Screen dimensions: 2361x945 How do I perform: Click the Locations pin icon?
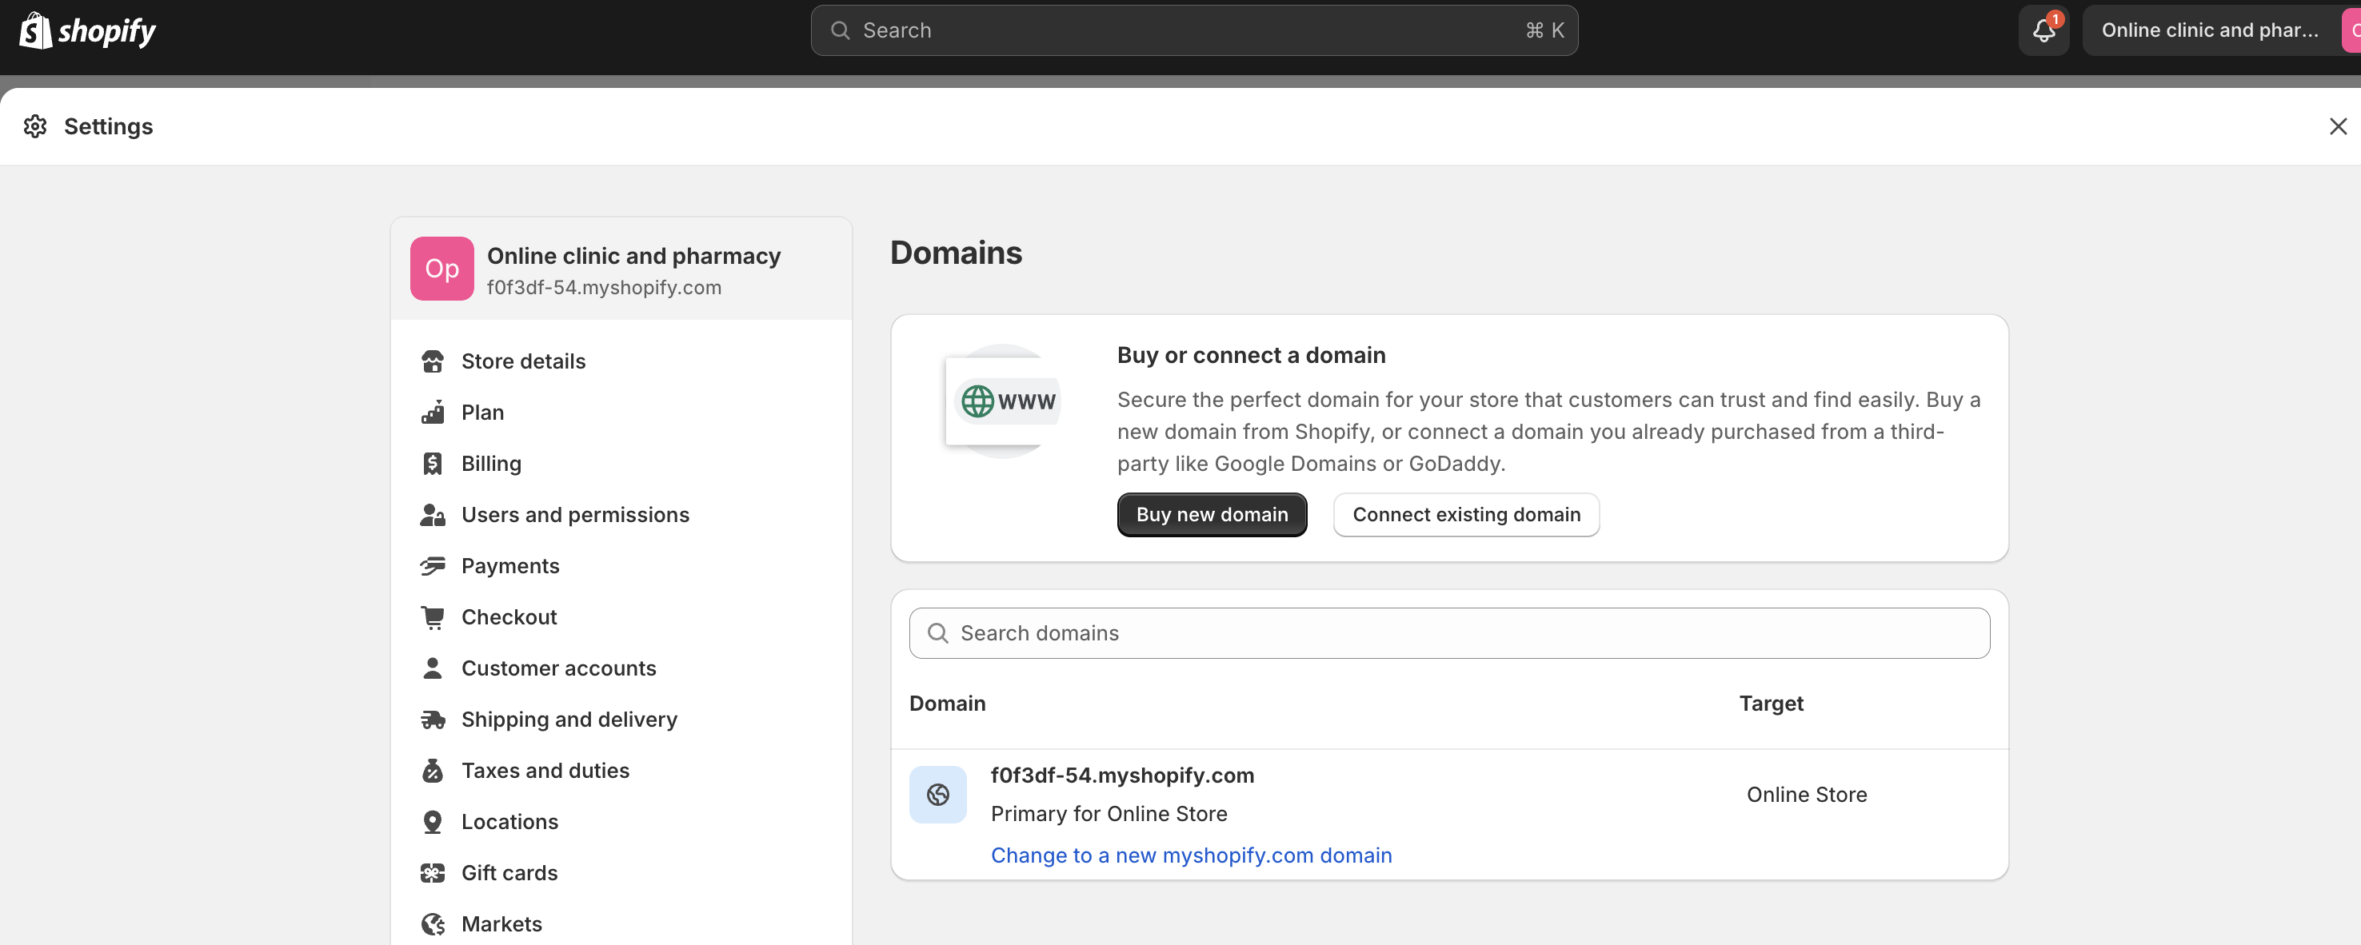433,821
